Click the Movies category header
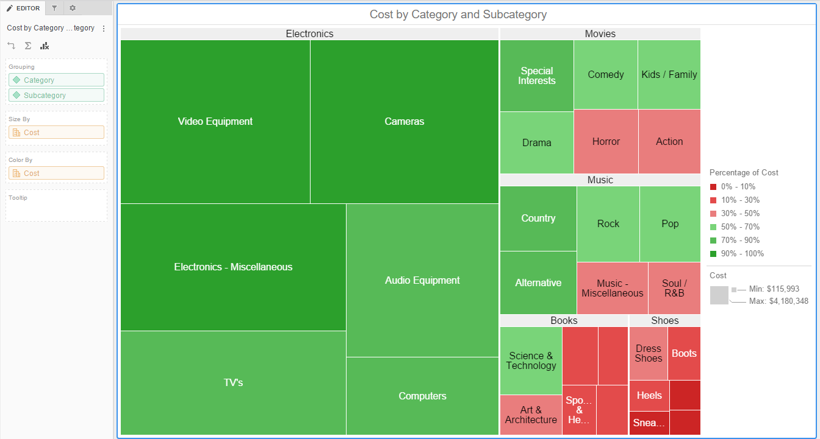 [600, 34]
